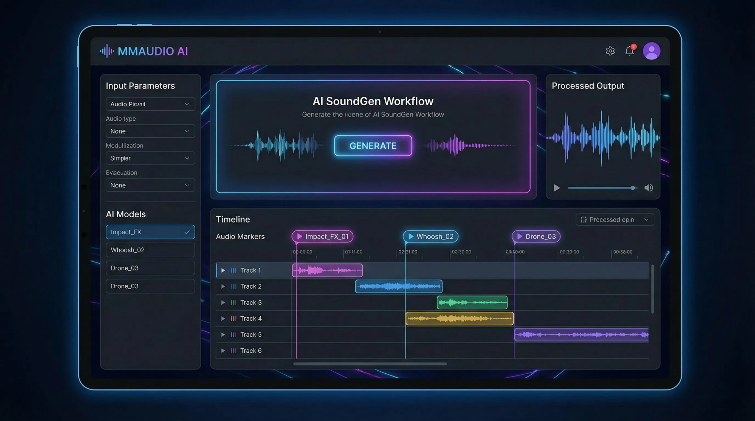The width and height of the screenshot is (755, 421).
Task: Select the green Track 3 audio clip
Action: tap(472, 302)
